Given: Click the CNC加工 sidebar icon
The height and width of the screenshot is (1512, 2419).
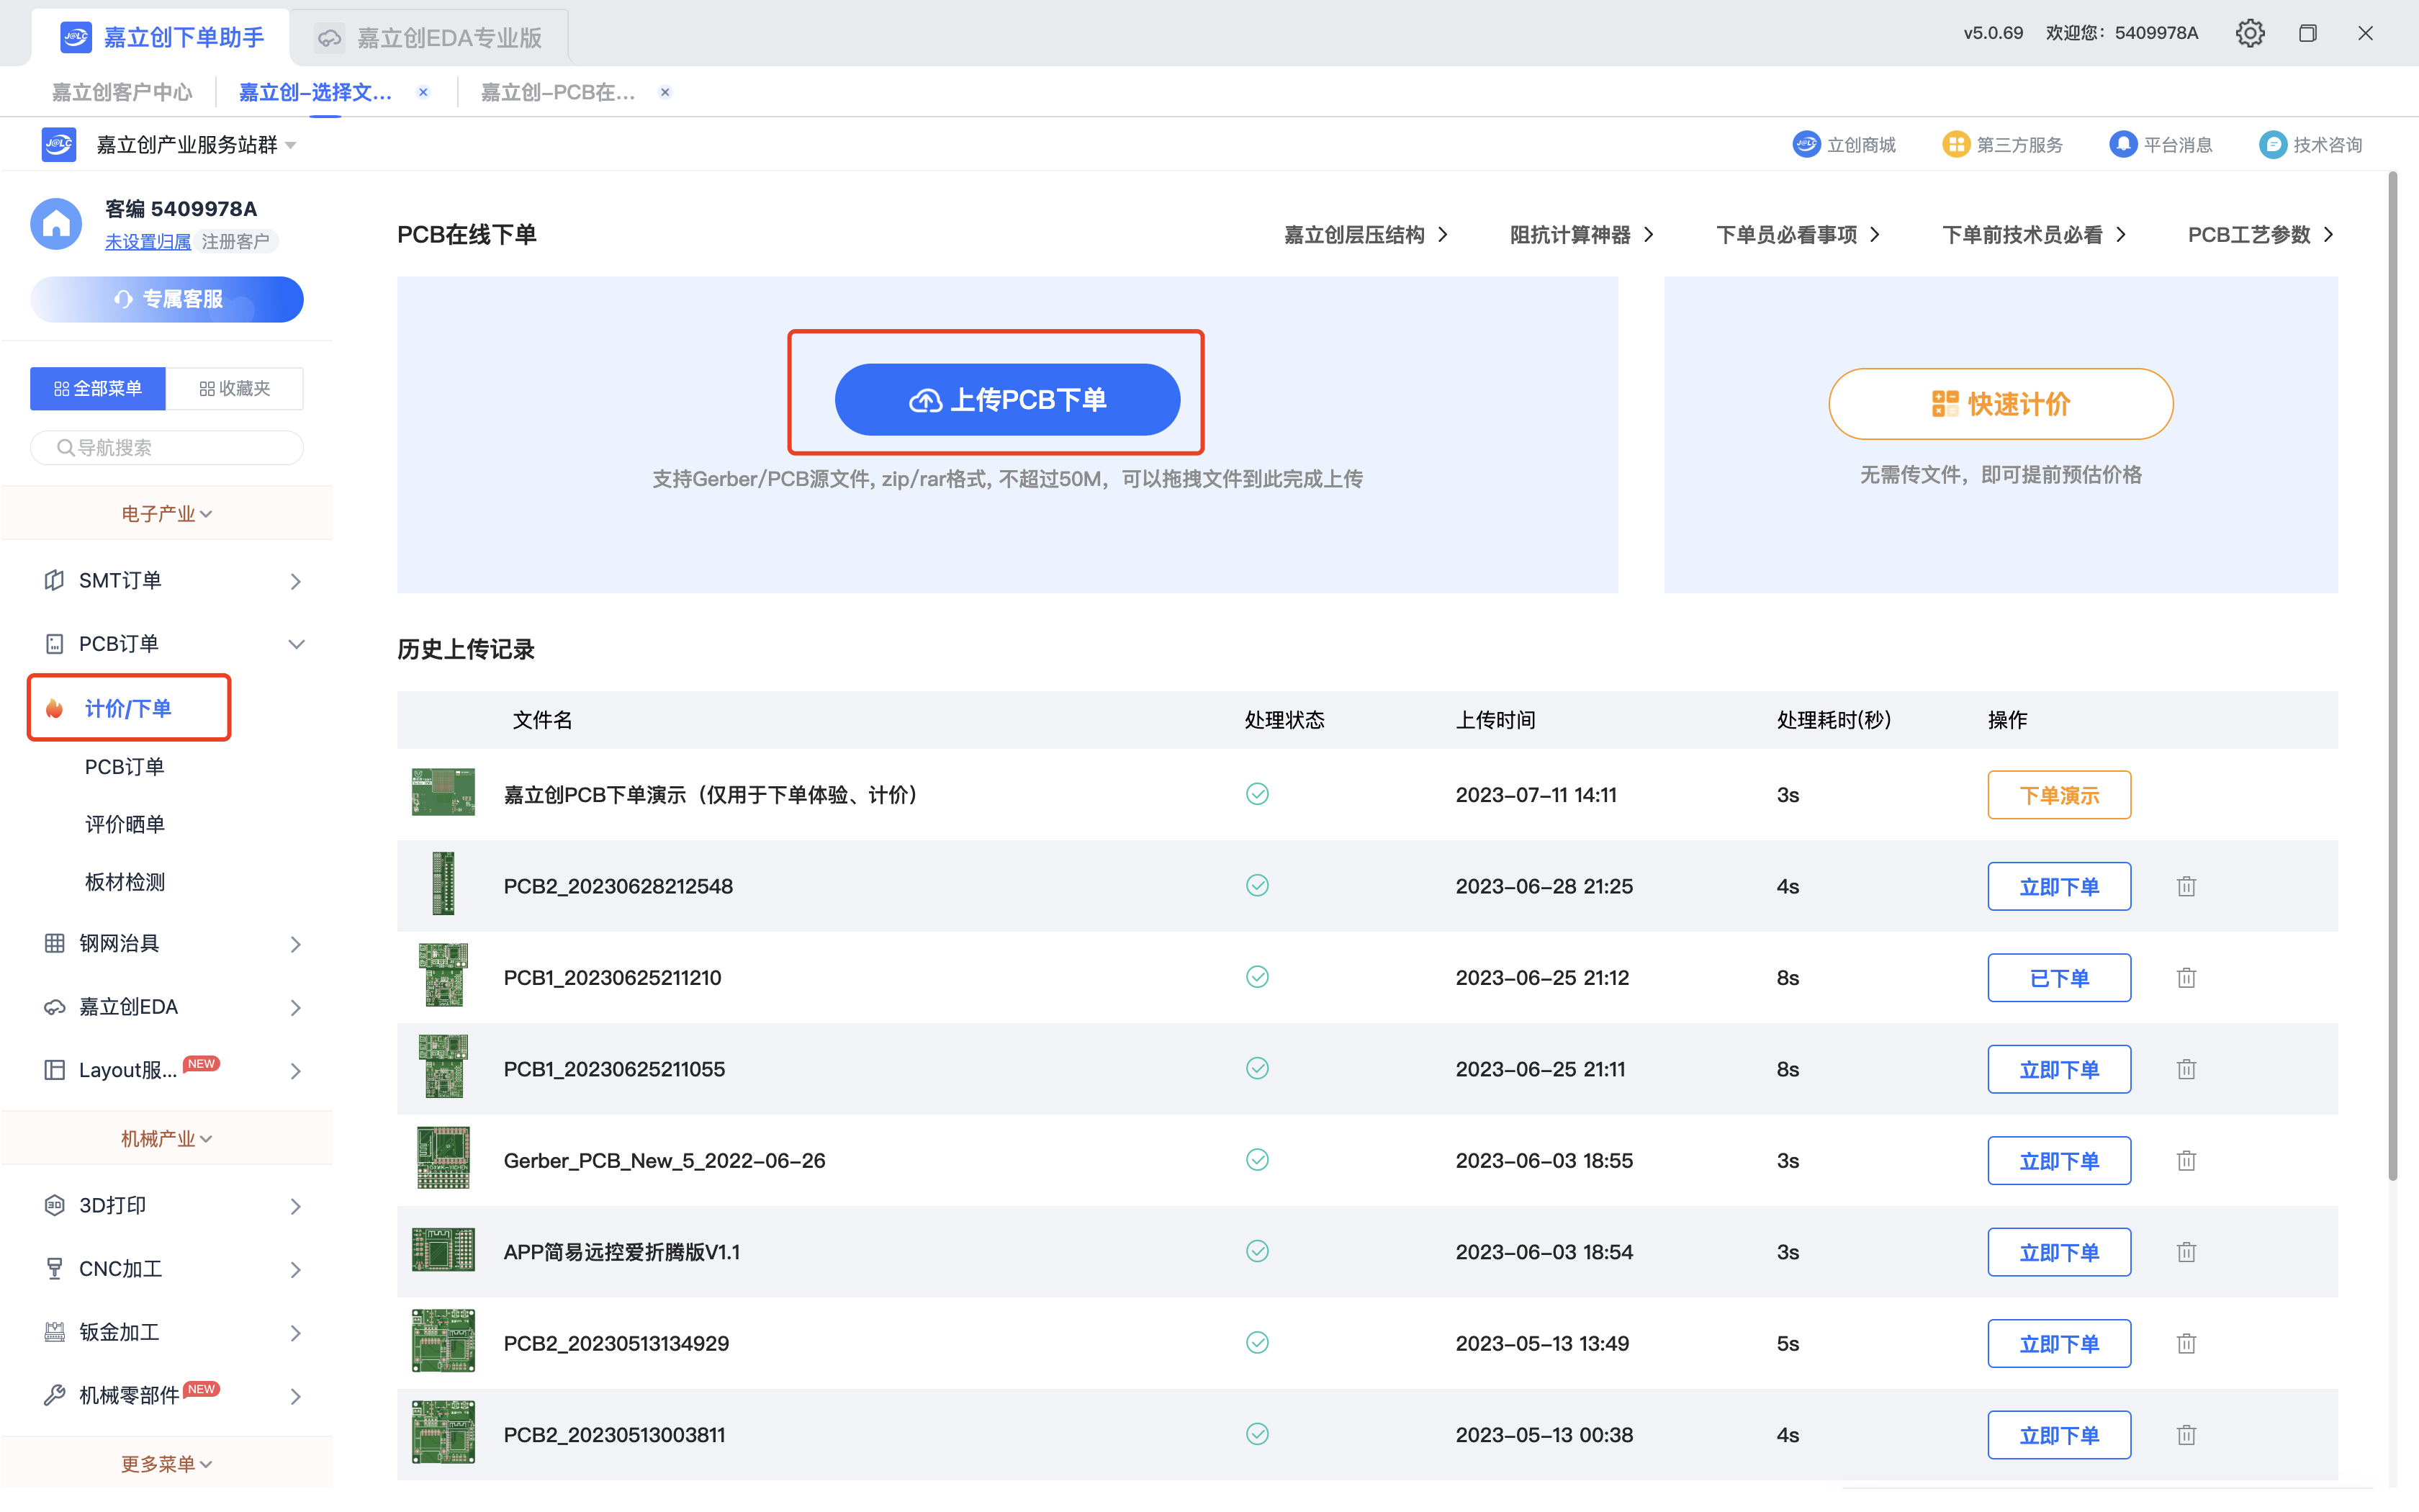Looking at the screenshot, I should click(x=54, y=1269).
